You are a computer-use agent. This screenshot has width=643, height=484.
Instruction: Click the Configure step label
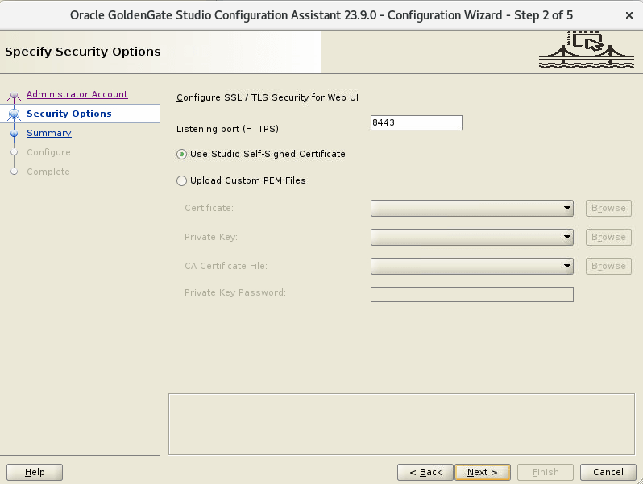point(48,152)
